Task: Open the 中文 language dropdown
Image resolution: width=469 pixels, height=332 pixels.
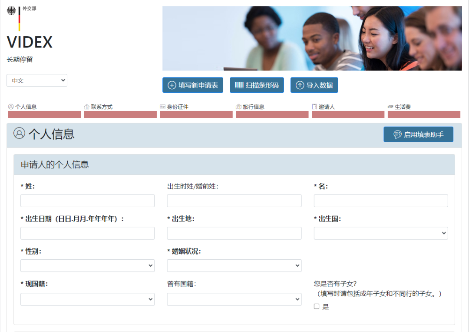Action: point(37,80)
